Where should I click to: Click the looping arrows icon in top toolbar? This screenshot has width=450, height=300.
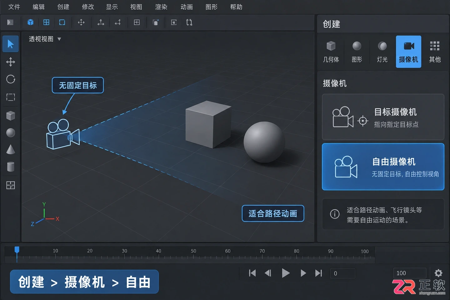click(189, 22)
